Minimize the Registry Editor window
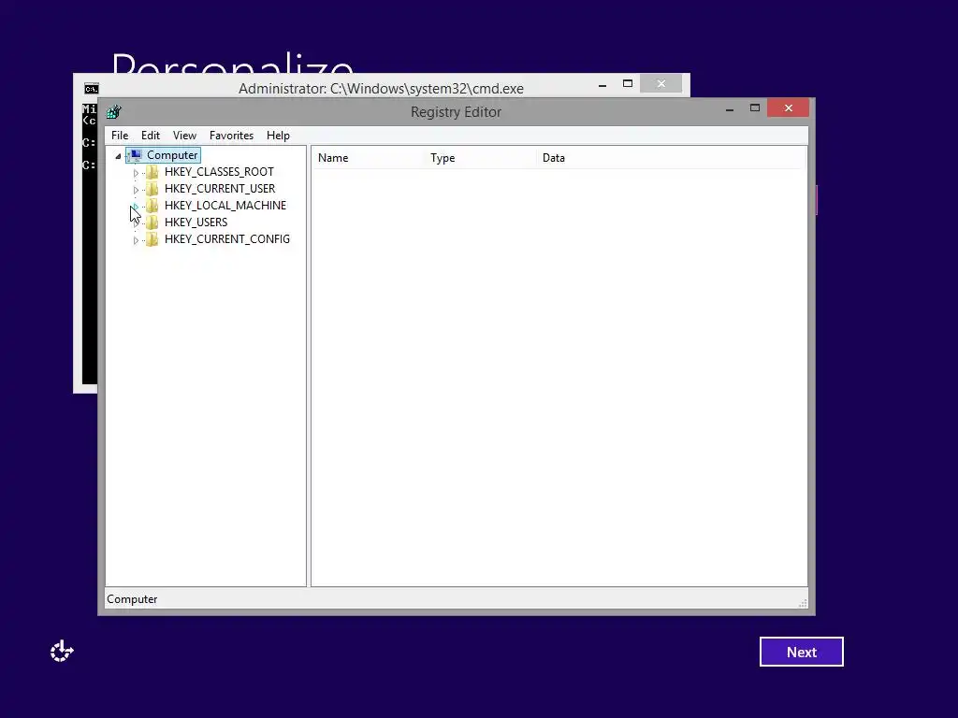The image size is (958, 718). [x=730, y=108]
